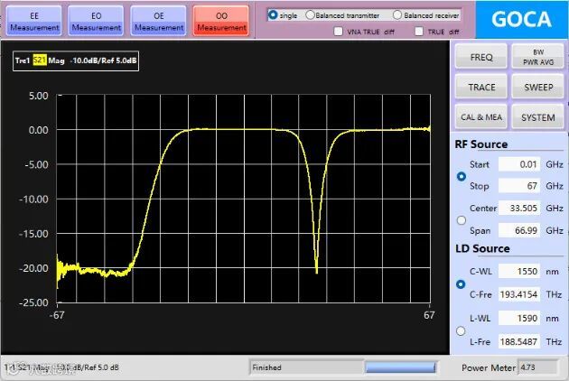Screen dimensions: 569x381
Task: Open the TRACE menu
Action: coord(481,87)
